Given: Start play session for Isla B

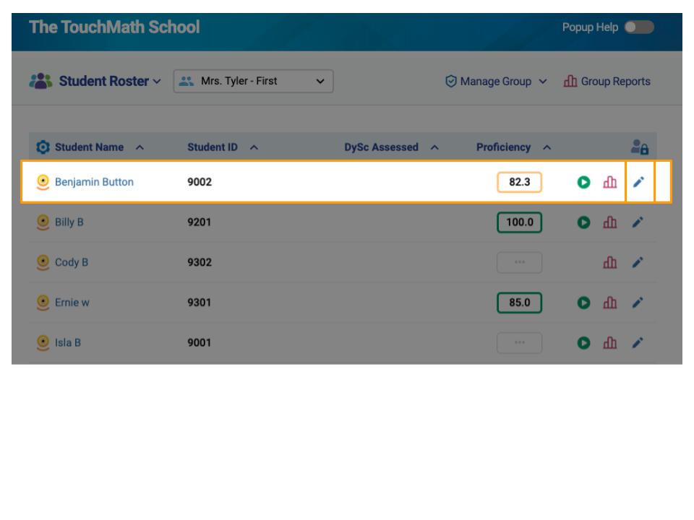Looking at the screenshot, I should point(584,342).
